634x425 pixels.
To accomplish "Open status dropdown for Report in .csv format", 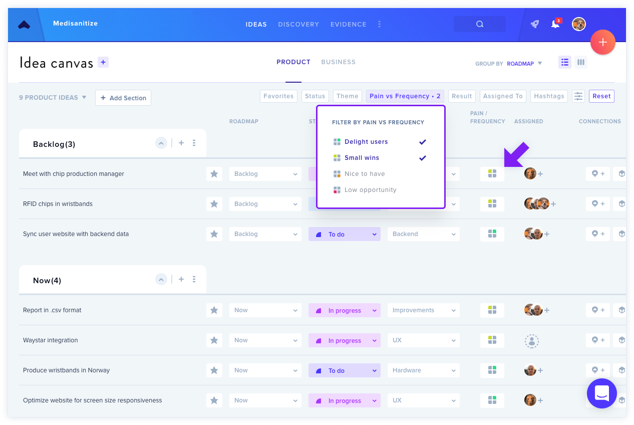I will [345, 310].
